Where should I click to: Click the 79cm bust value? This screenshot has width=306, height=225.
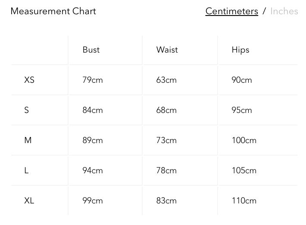93,80
